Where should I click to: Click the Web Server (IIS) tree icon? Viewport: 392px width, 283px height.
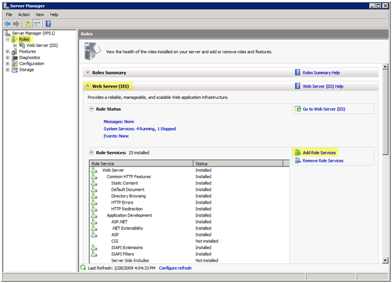[x=22, y=45]
